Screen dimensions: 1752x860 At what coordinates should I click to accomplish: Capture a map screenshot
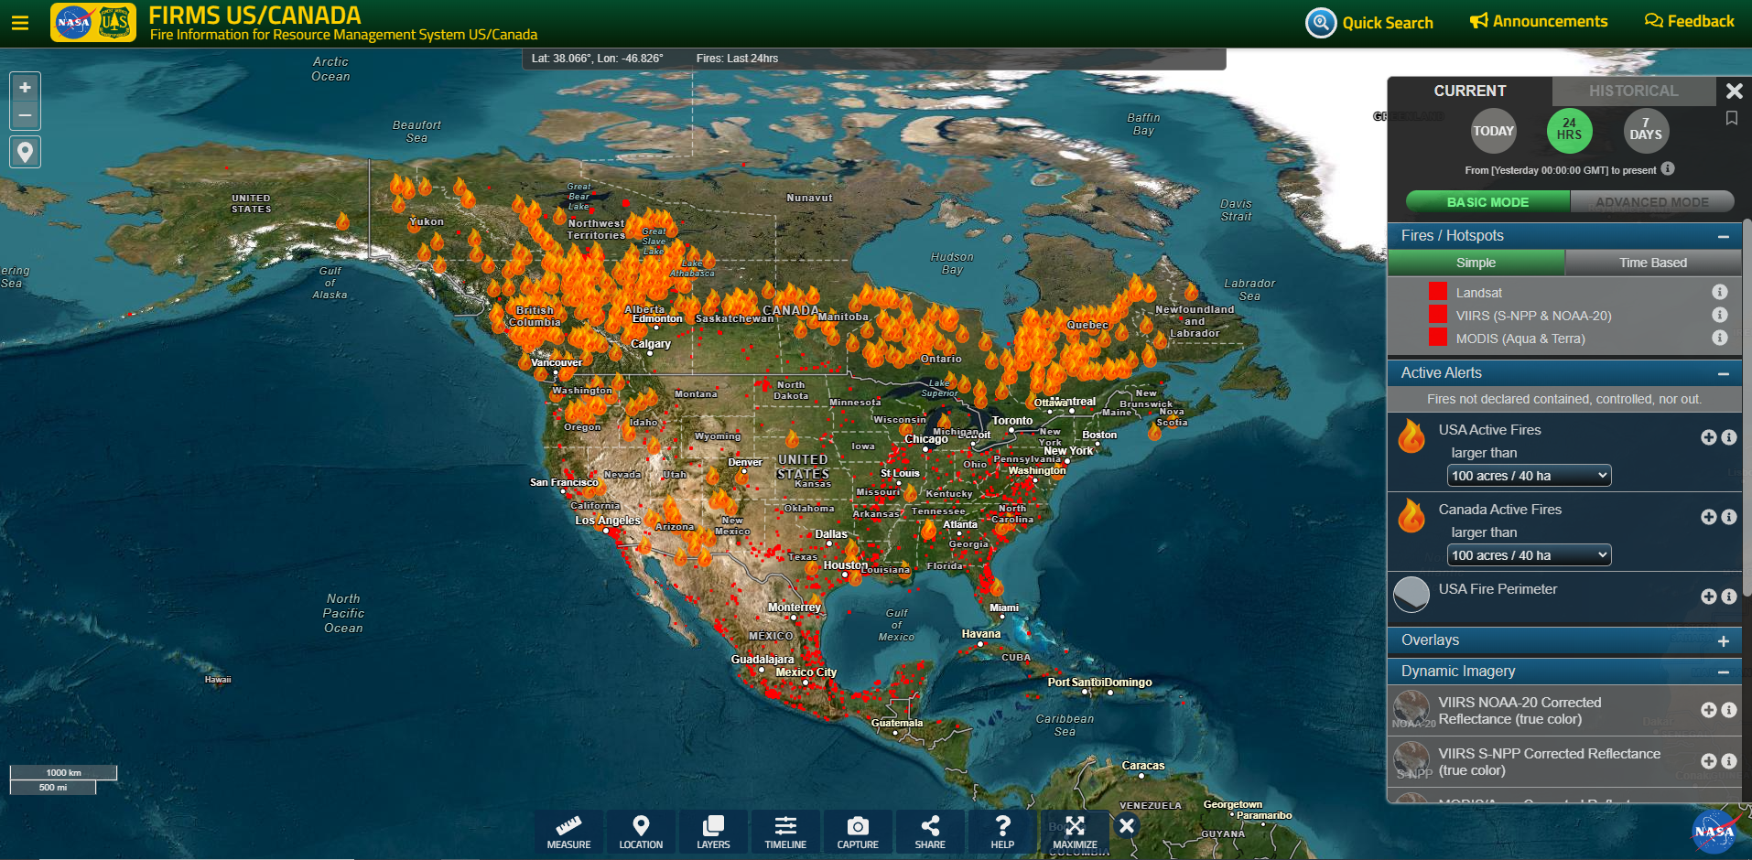tap(858, 832)
